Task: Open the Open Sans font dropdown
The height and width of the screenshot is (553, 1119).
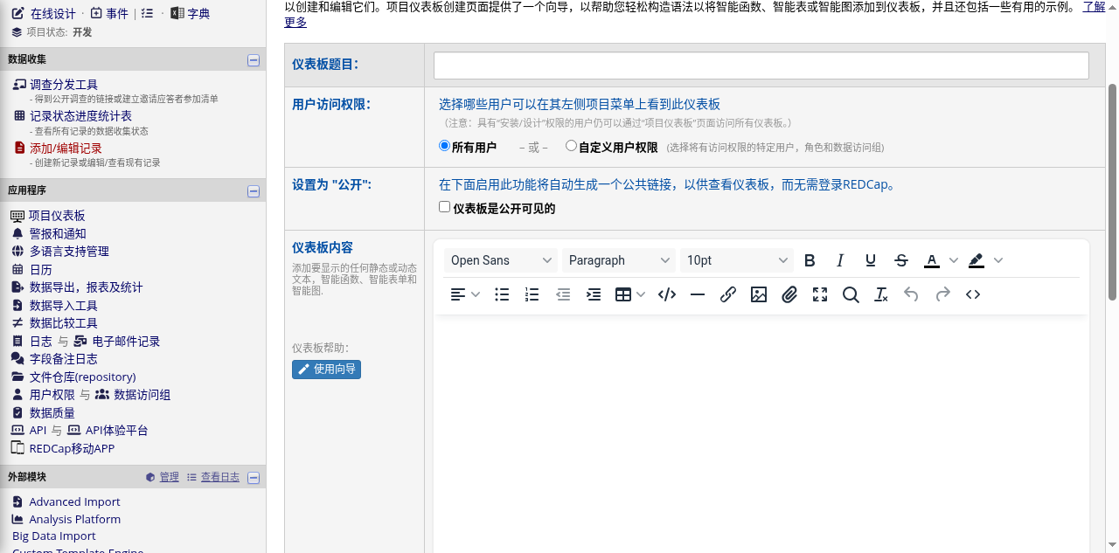Action: (501, 260)
